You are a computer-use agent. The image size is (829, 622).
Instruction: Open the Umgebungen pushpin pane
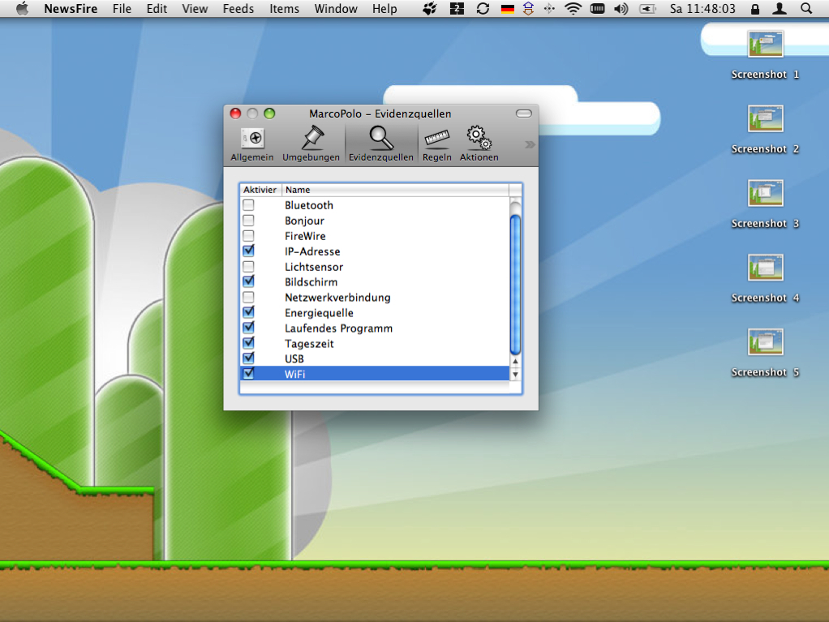[311, 144]
